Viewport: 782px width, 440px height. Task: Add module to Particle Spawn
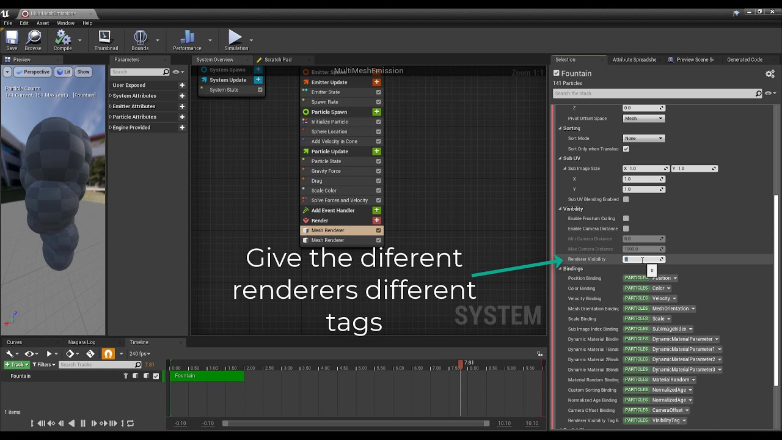pos(376,112)
